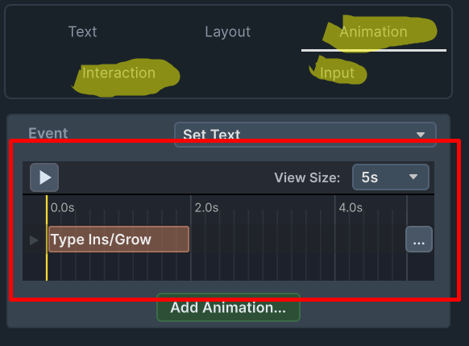This screenshot has height=346, width=469.
Task: Click the View Size label
Action: [x=307, y=177]
